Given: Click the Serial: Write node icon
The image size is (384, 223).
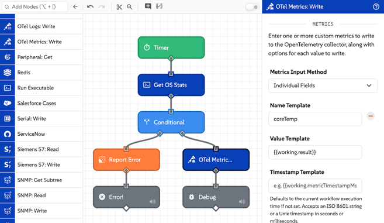Looking at the screenshot, I should point(8,118).
